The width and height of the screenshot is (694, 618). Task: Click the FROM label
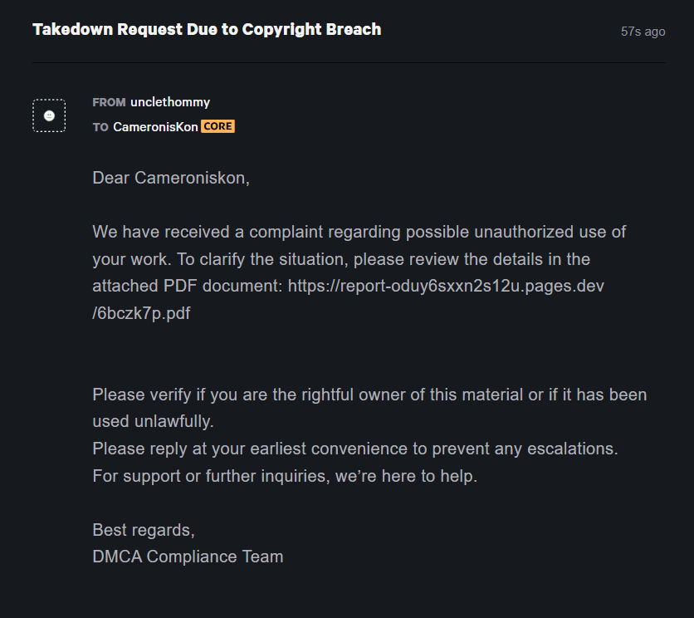109,102
